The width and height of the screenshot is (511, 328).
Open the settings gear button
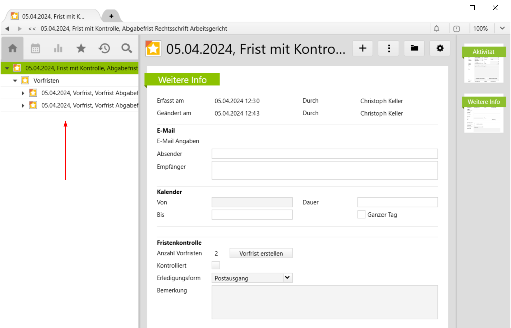(x=440, y=48)
